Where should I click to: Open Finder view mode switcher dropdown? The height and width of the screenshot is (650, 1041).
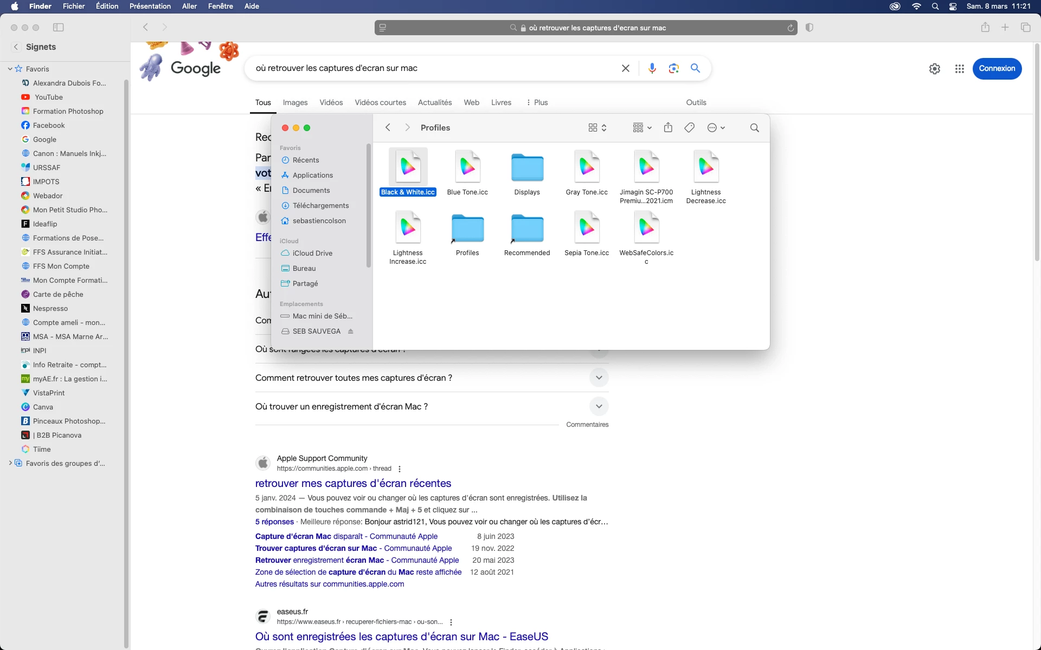point(597,128)
